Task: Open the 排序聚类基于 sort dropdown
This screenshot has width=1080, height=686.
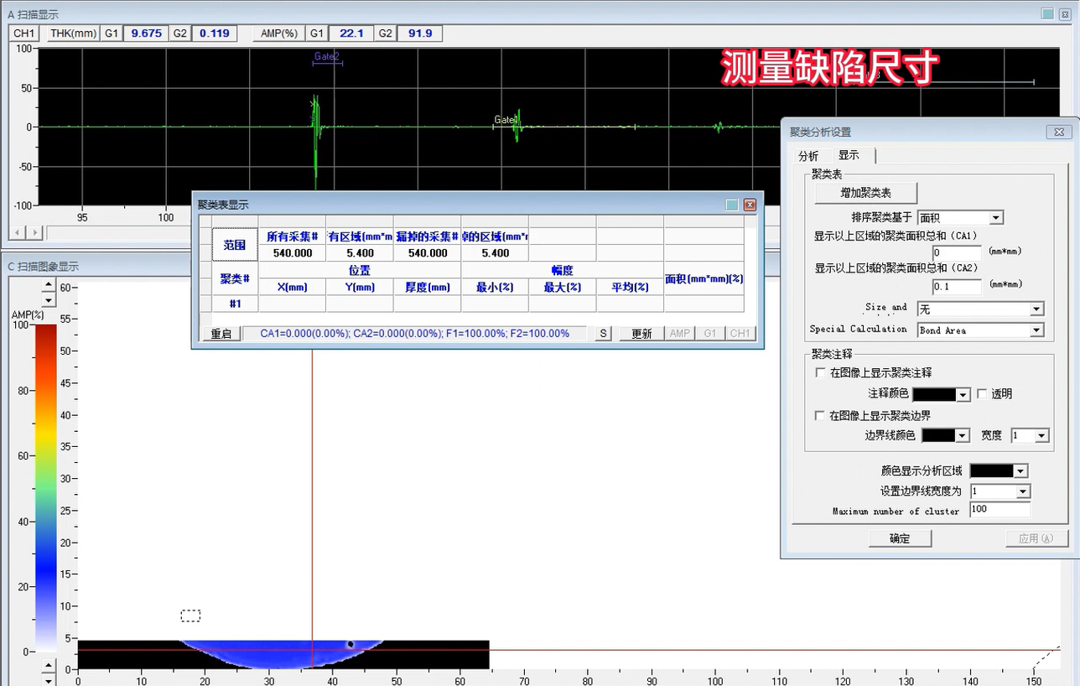Action: tap(995, 218)
